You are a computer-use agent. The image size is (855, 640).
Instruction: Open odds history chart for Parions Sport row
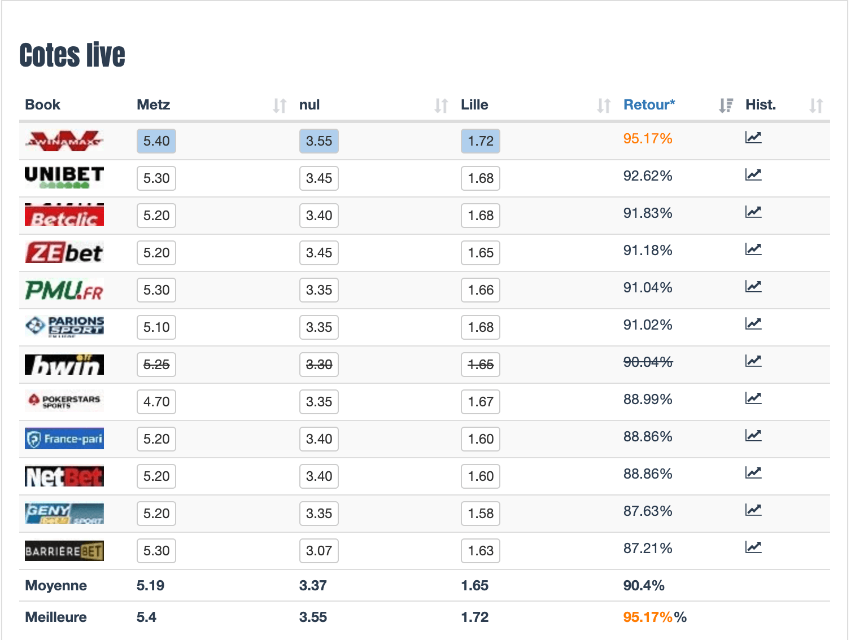(x=753, y=323)
